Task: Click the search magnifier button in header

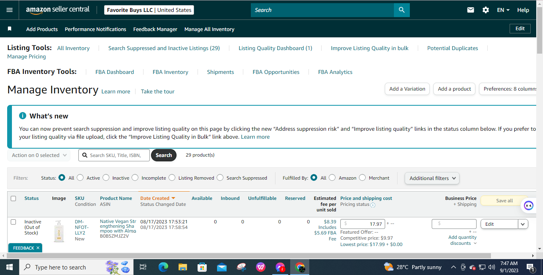Action: (x=401, y=10)
